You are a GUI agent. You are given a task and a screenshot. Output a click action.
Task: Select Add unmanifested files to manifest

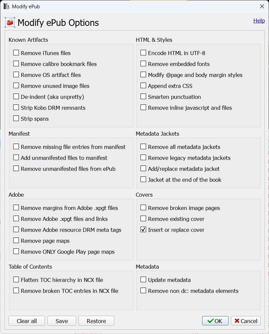point(16,158)
